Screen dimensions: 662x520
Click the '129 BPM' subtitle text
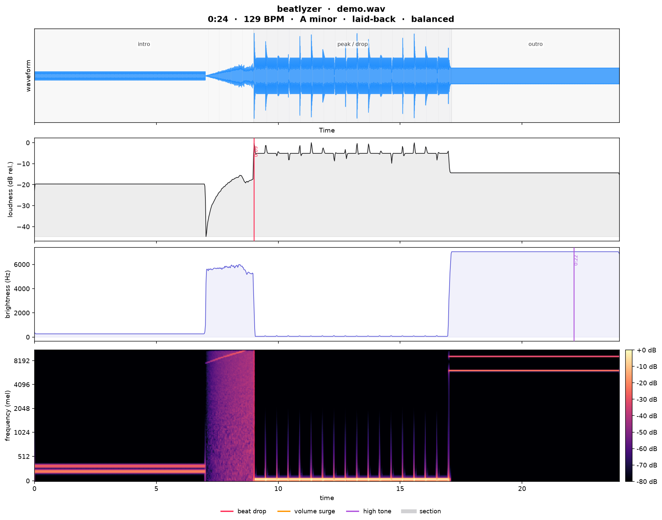pyautogui.click(x=264, y=19)
